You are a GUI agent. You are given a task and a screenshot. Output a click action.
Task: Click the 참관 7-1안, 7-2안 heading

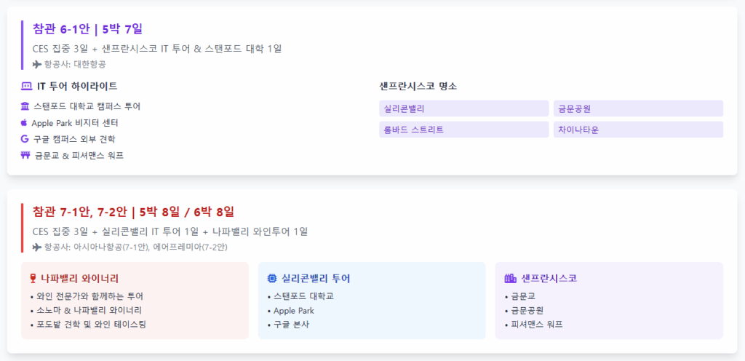click(134, 212)
